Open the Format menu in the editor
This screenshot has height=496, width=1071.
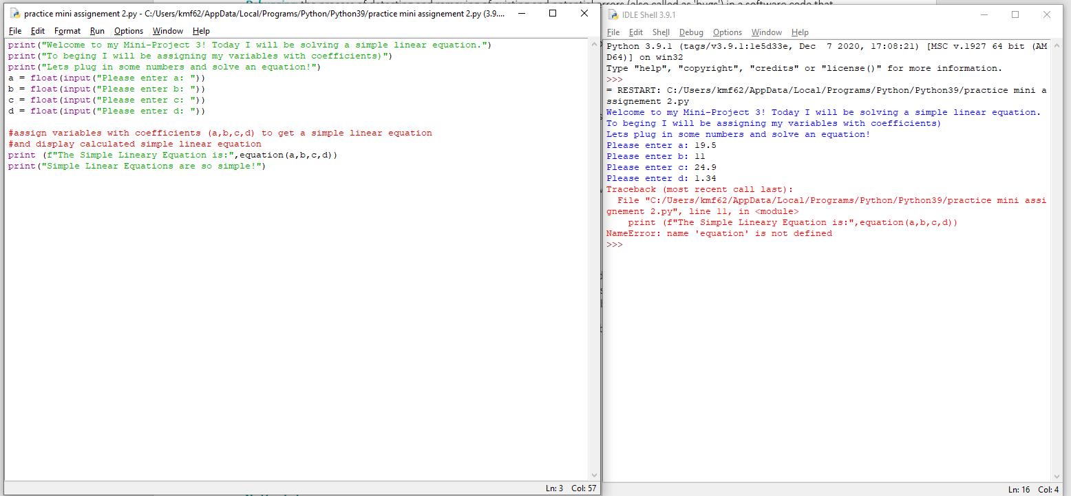pos(67,31)
